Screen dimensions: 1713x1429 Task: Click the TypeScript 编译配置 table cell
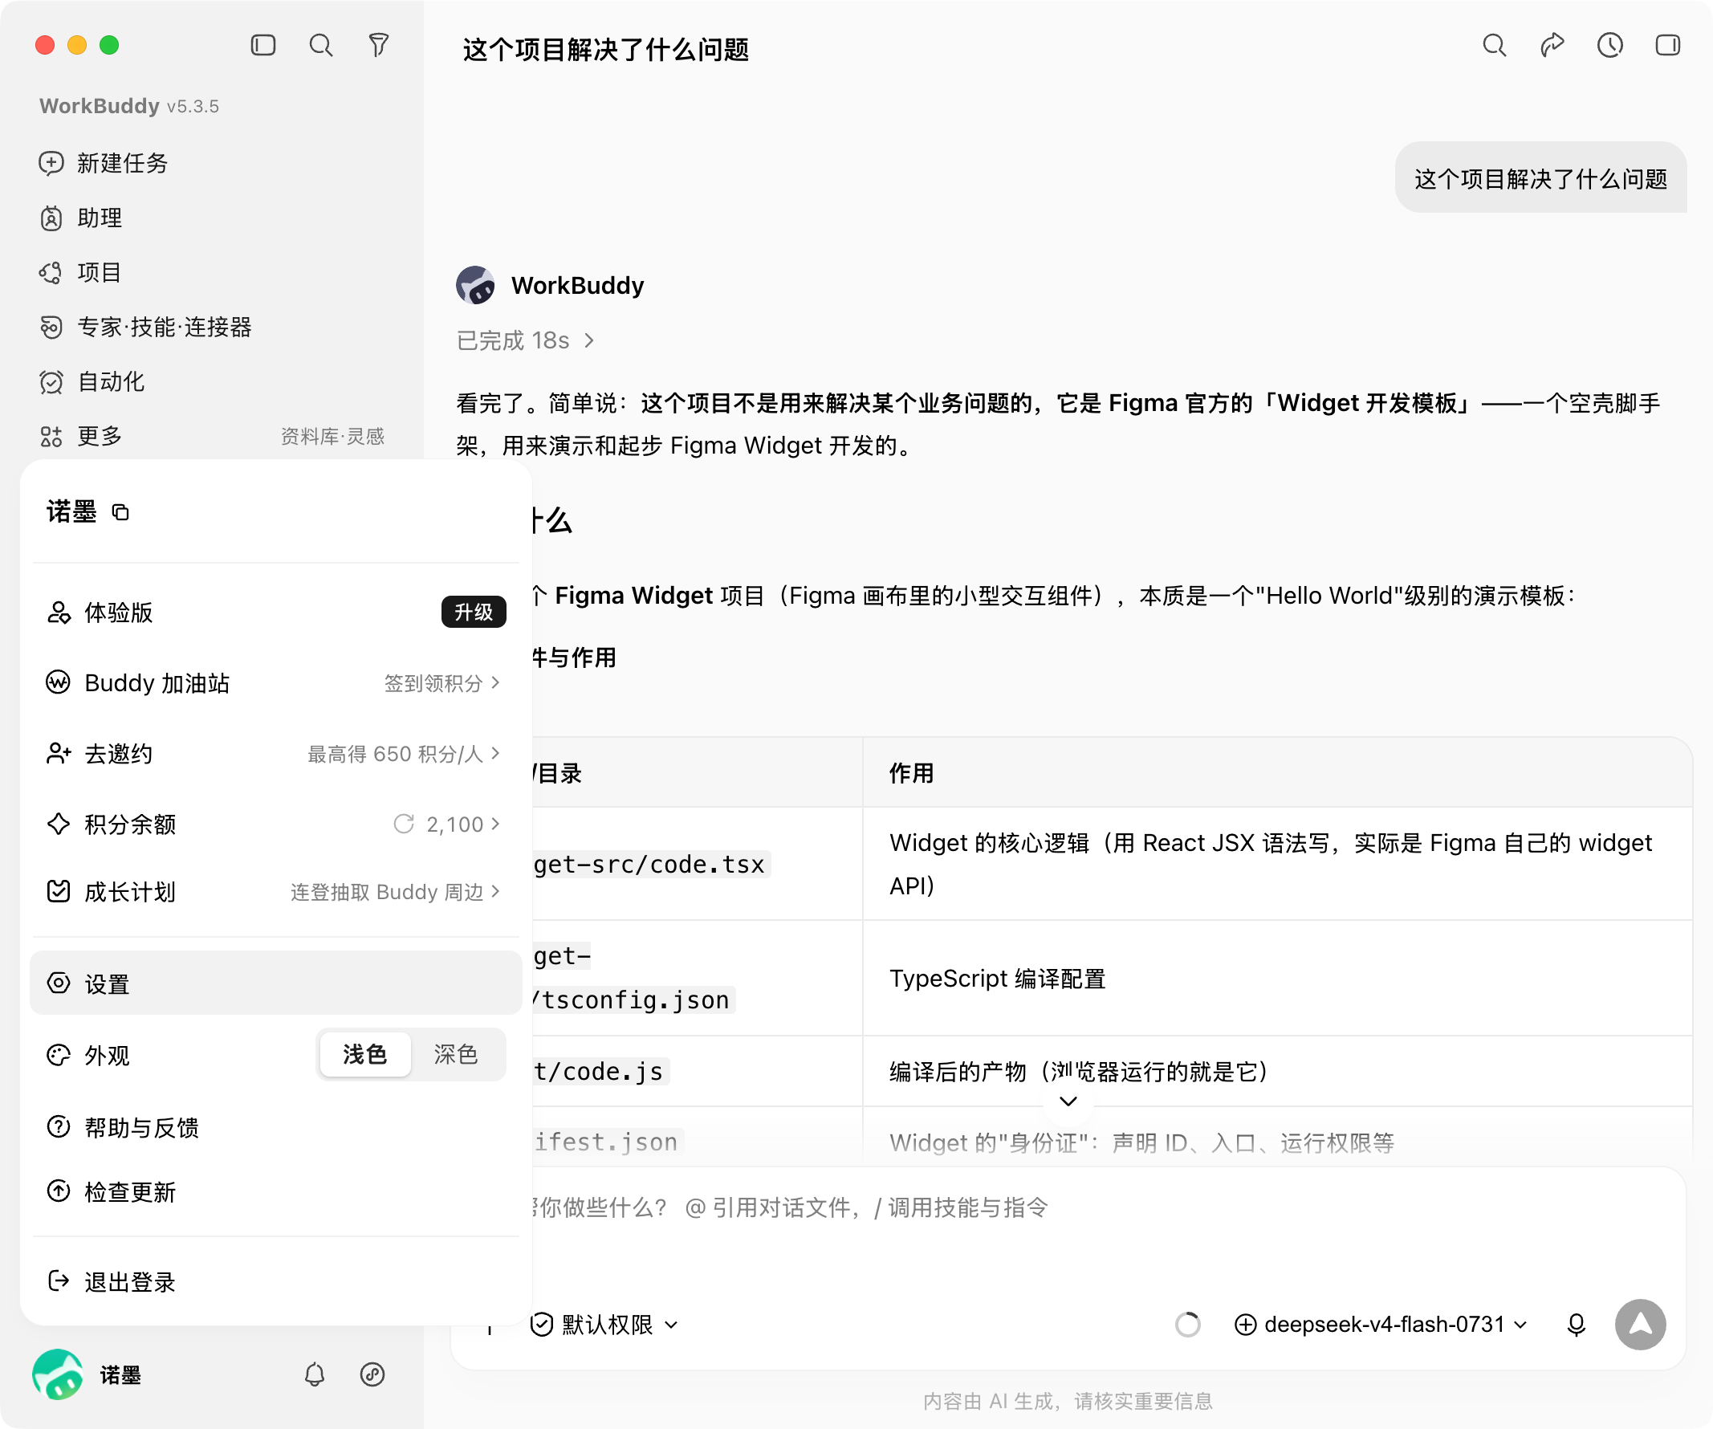(1276, 978)
